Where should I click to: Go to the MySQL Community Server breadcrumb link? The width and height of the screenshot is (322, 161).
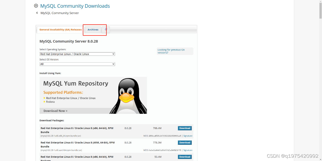pos(60,13)
